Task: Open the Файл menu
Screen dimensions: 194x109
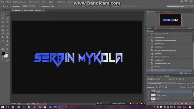Action: click(x=9, y=2)
